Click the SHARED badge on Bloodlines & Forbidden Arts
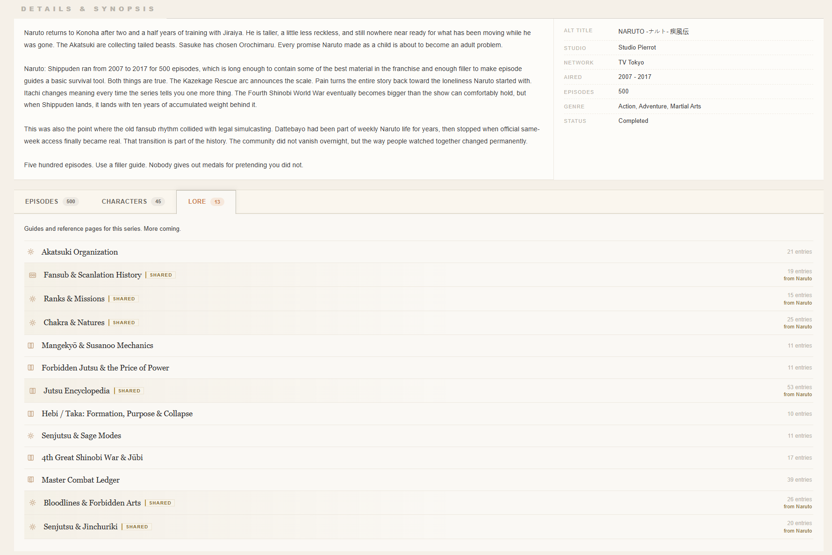832x555 pixels. [x=160, y=503]
